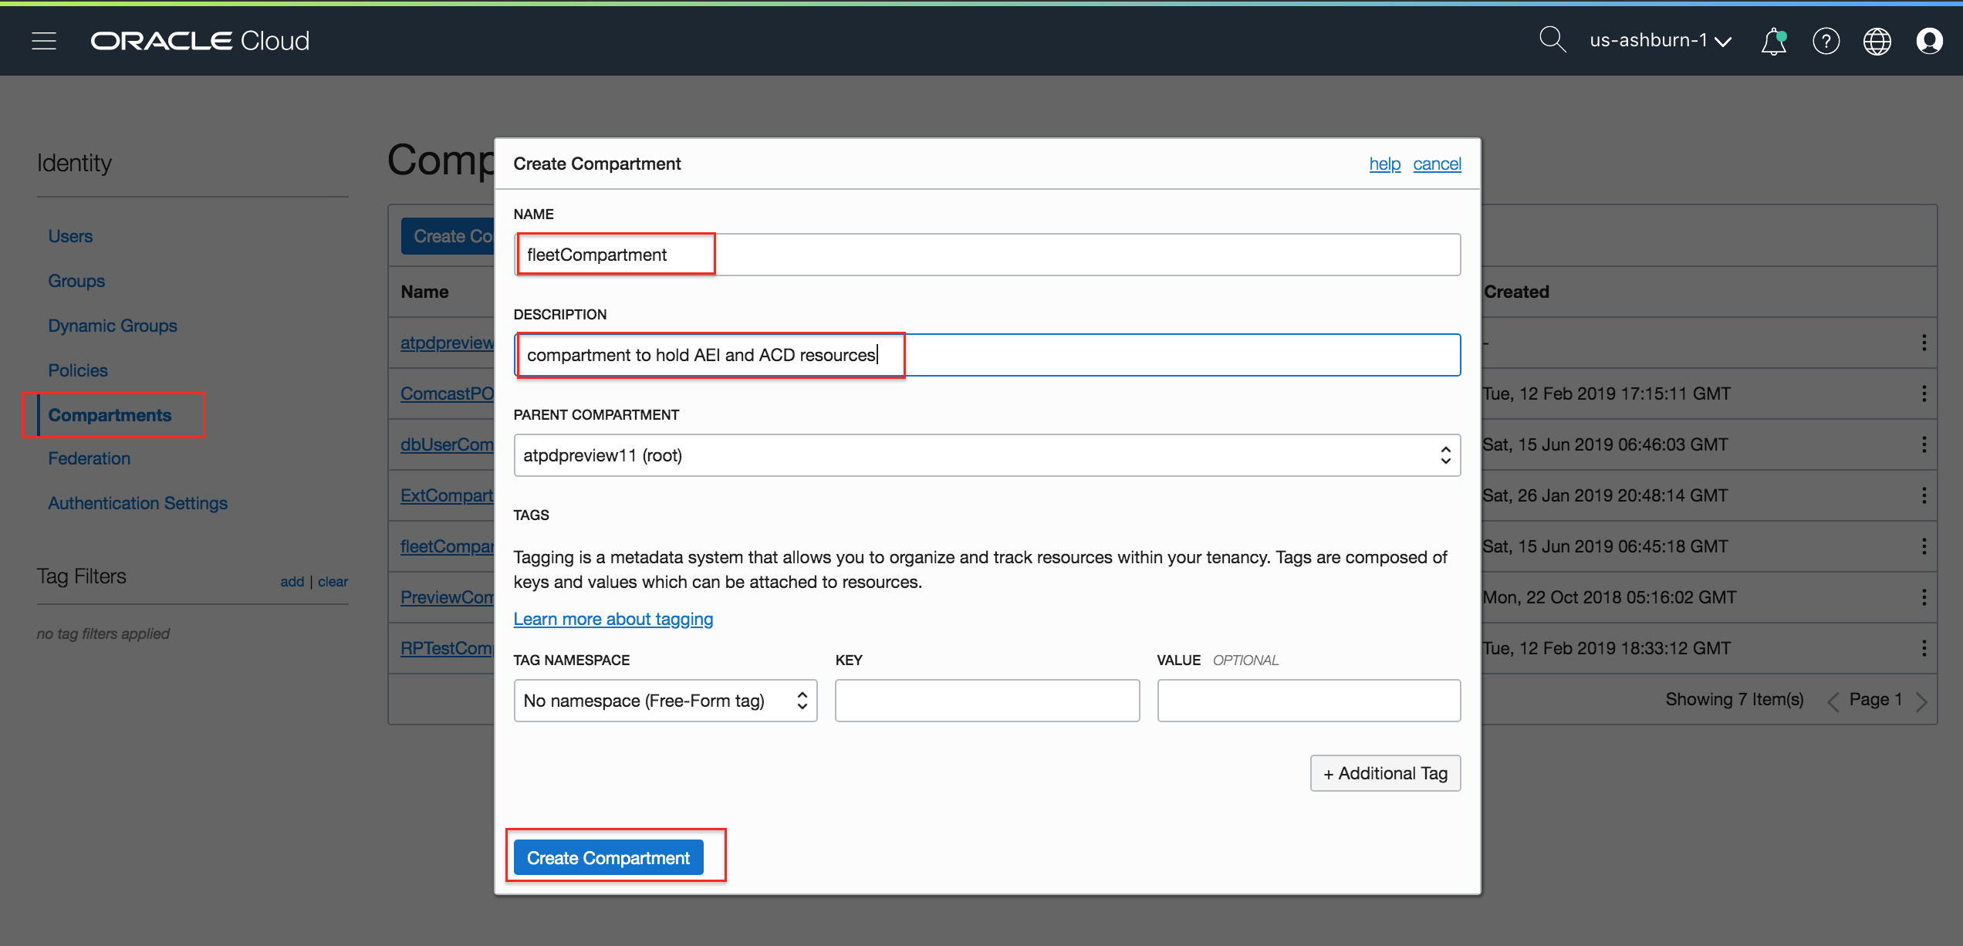
Task: Click the Name column header
Action: pos(424,292)
